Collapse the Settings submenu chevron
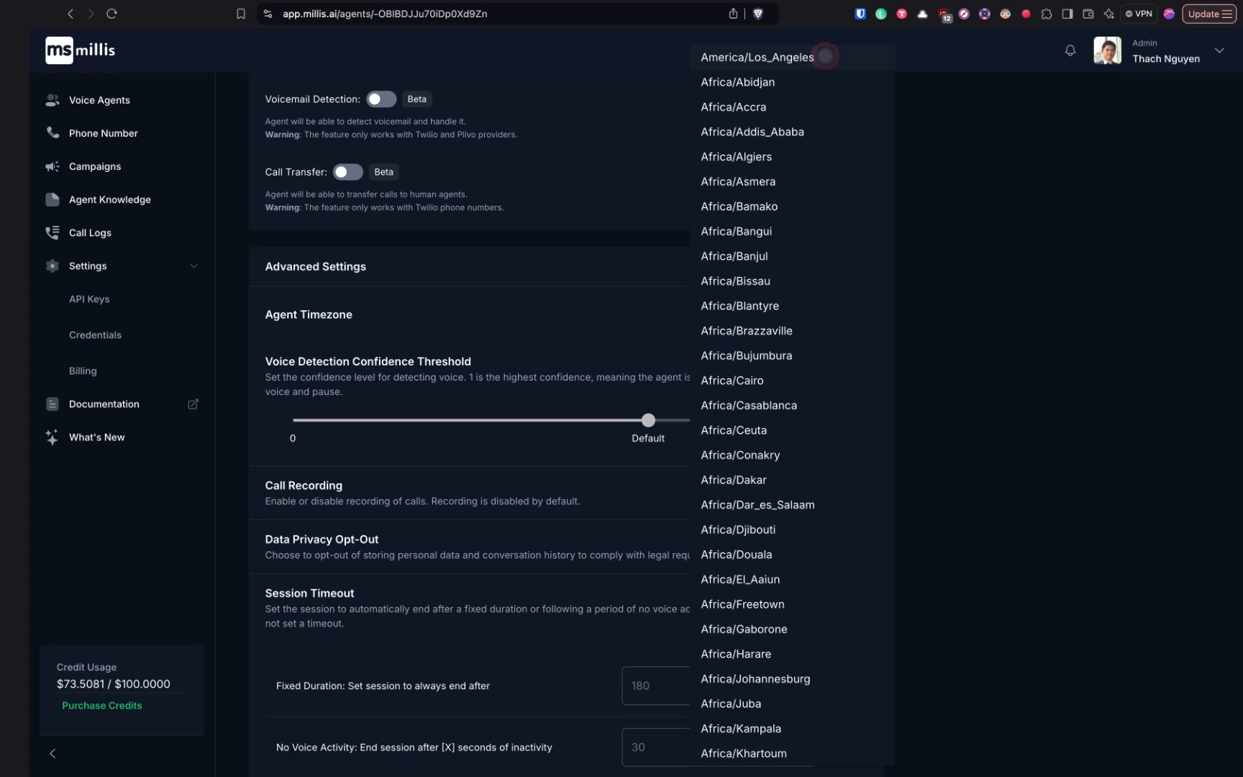The height and width of the screenshot is (777, 1243). pyautogui.click(x=193, y=265)
